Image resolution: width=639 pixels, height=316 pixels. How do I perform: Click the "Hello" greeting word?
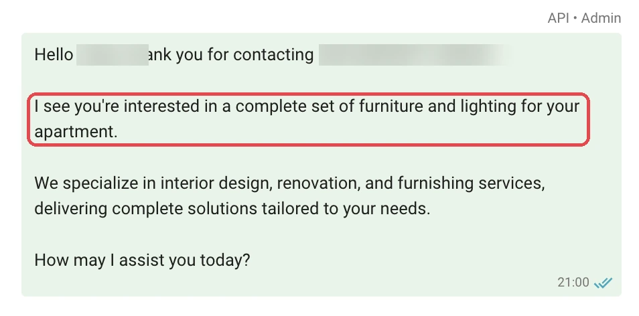(54, 55)
